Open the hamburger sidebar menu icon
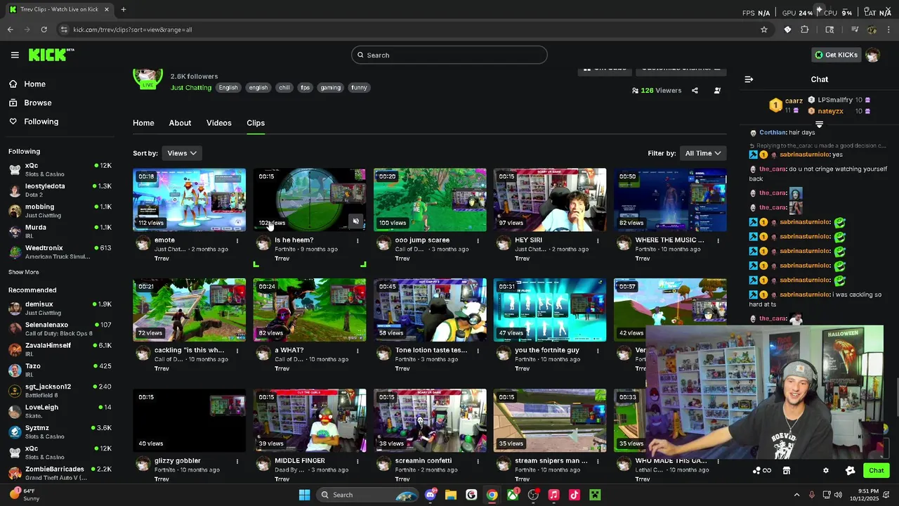 click(x=15, y=55)
